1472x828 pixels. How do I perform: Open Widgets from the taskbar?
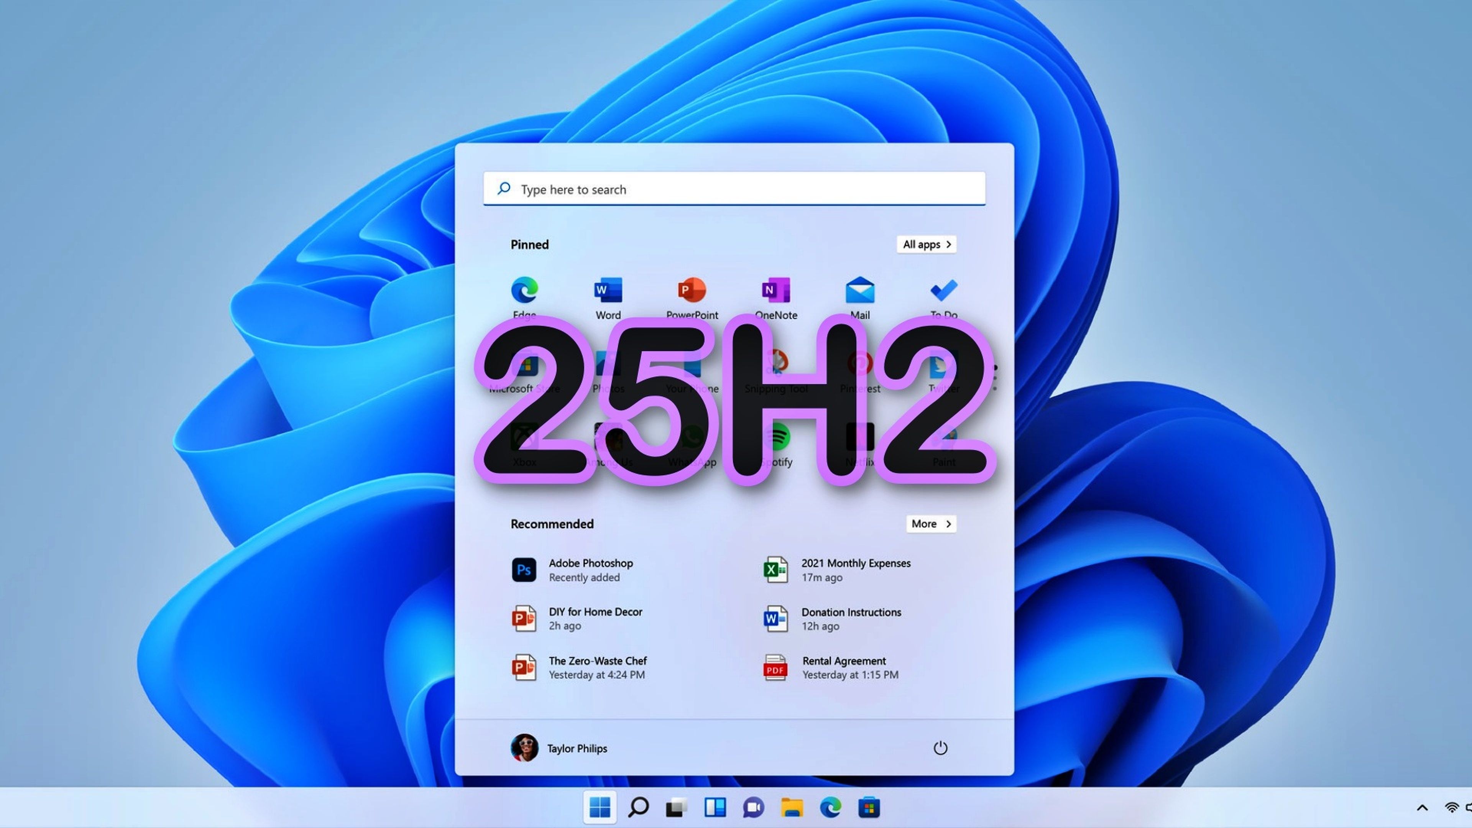(715, 807)
